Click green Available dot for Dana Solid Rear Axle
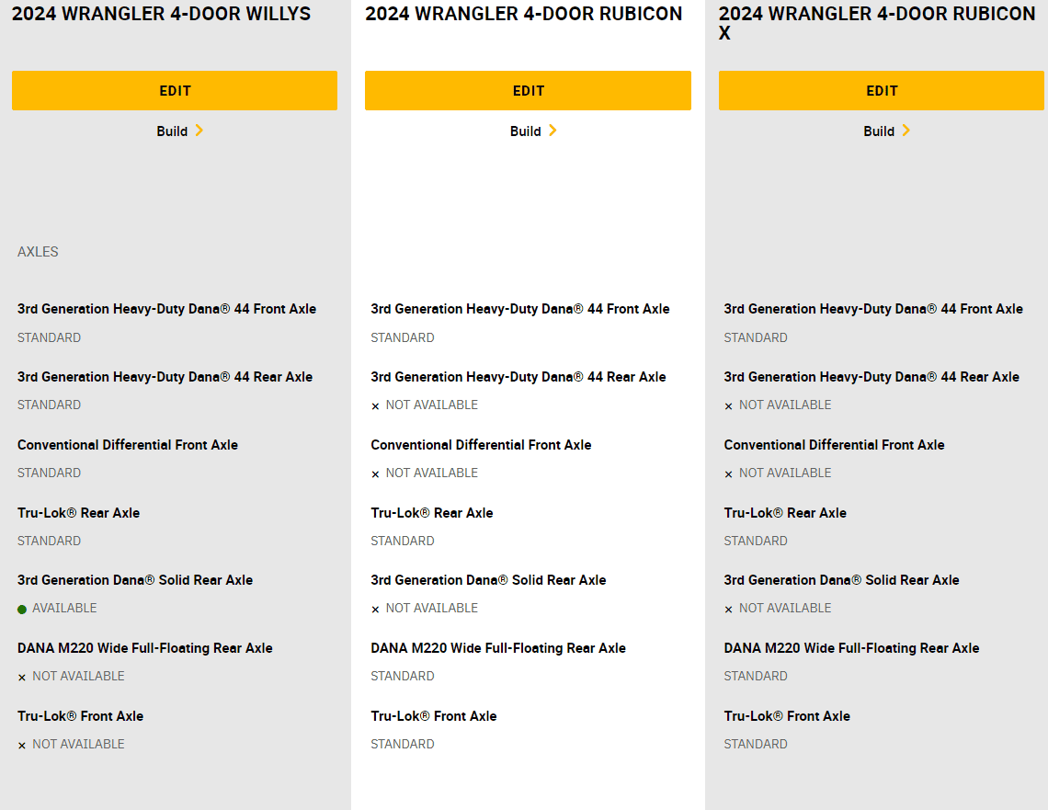This screenshot has width=1048, height=810. [22, 609]
